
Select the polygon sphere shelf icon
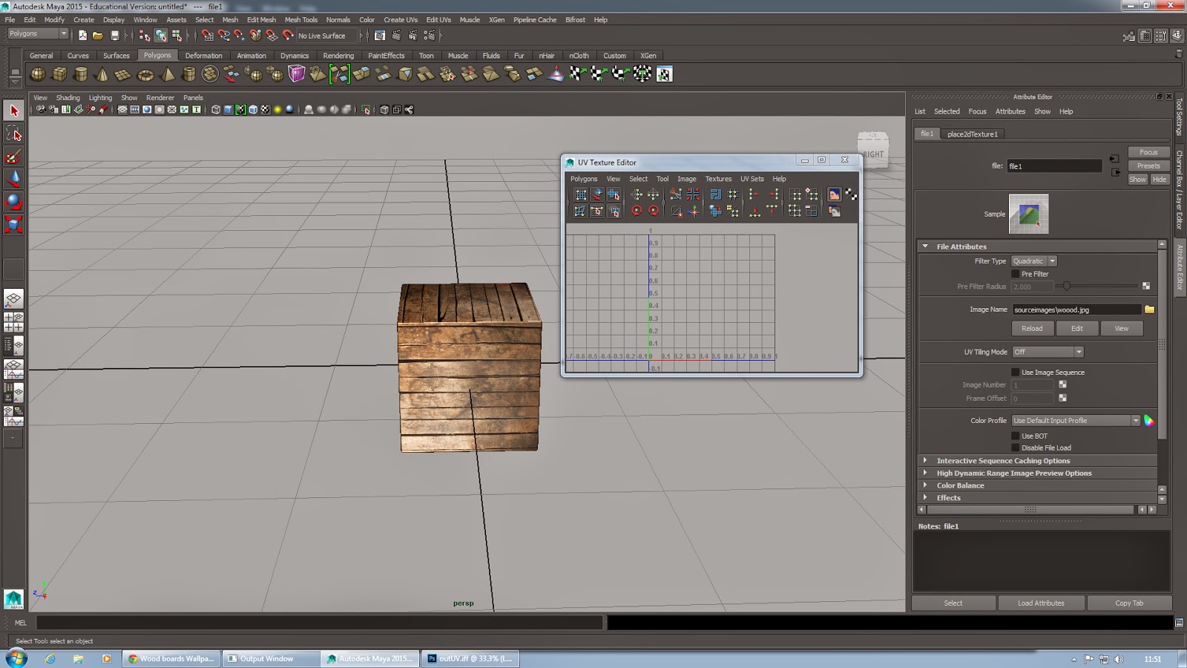(37, 74)
